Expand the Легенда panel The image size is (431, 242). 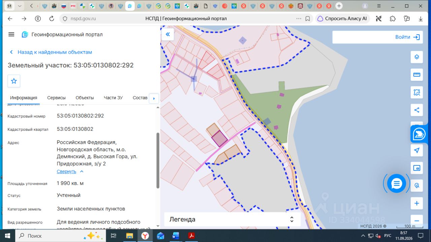tap(232, 219)
